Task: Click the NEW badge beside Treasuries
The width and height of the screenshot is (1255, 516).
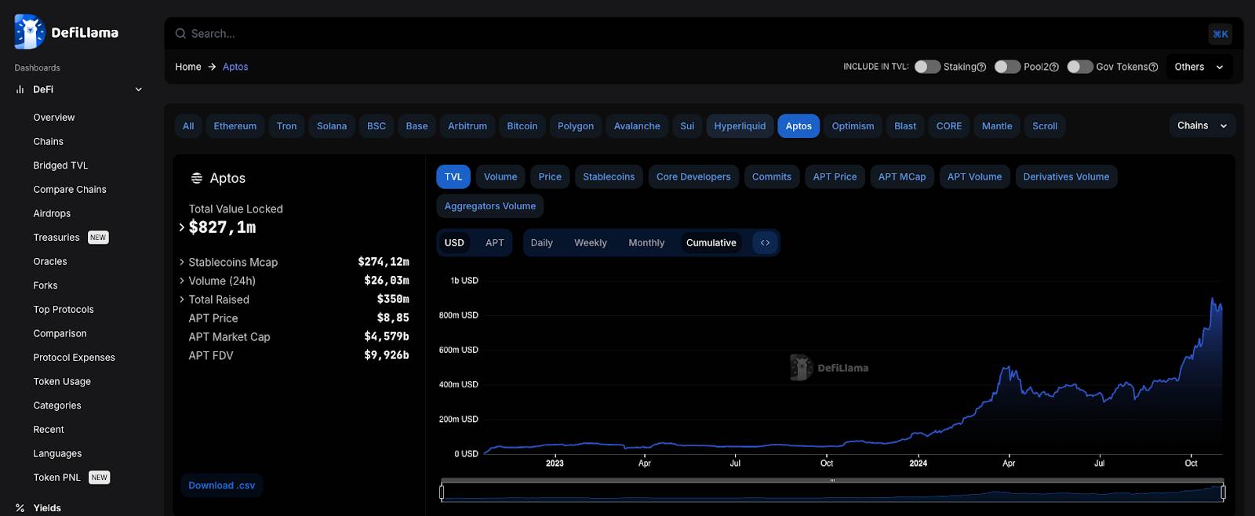Action: 98,238
